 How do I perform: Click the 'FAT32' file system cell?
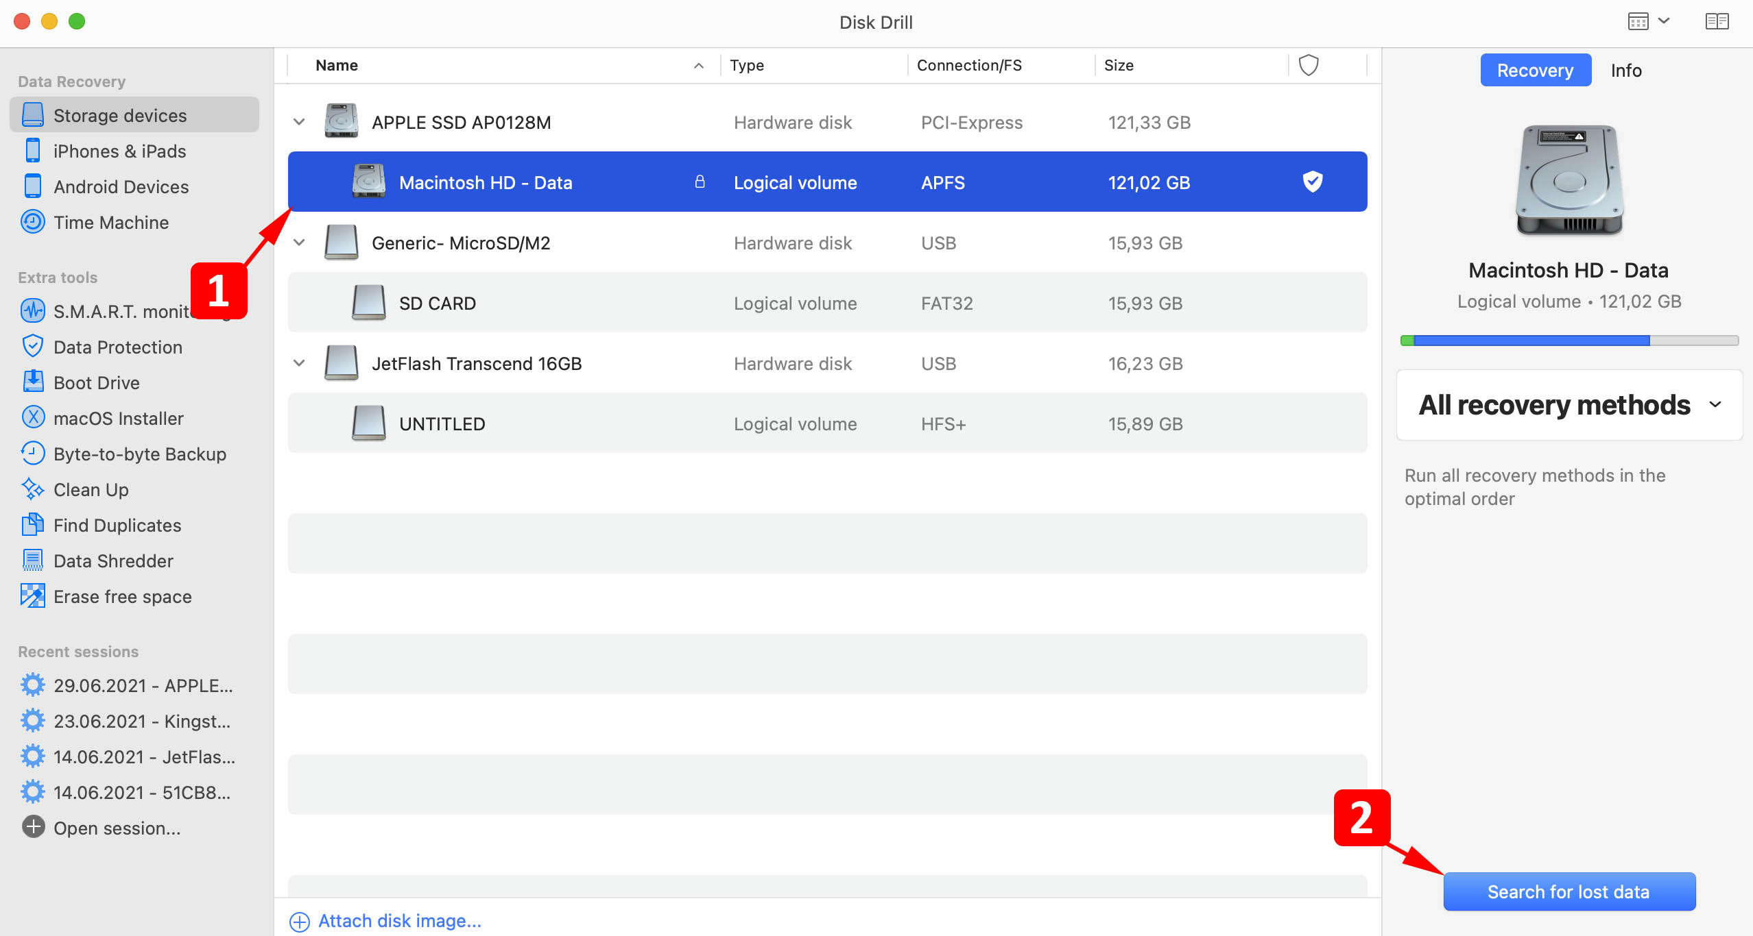coord(946,303)
